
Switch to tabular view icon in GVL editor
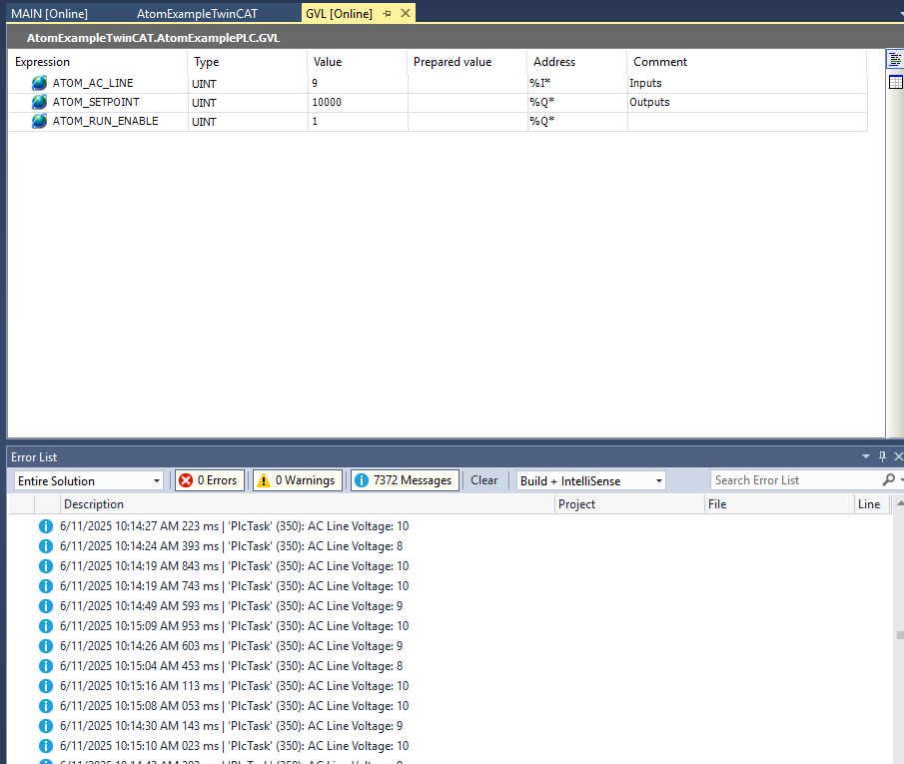click(895, 82)
